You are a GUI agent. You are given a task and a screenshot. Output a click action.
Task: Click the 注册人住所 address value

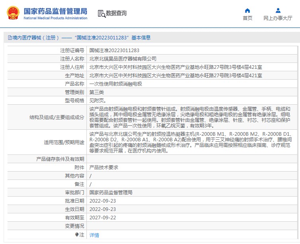[176, 67]
